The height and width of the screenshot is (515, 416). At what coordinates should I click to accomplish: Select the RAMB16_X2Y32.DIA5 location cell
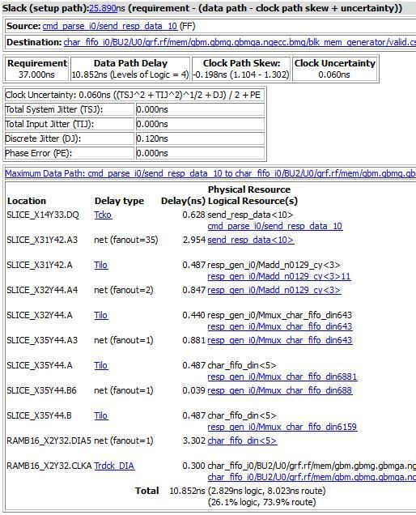[49, 441]
